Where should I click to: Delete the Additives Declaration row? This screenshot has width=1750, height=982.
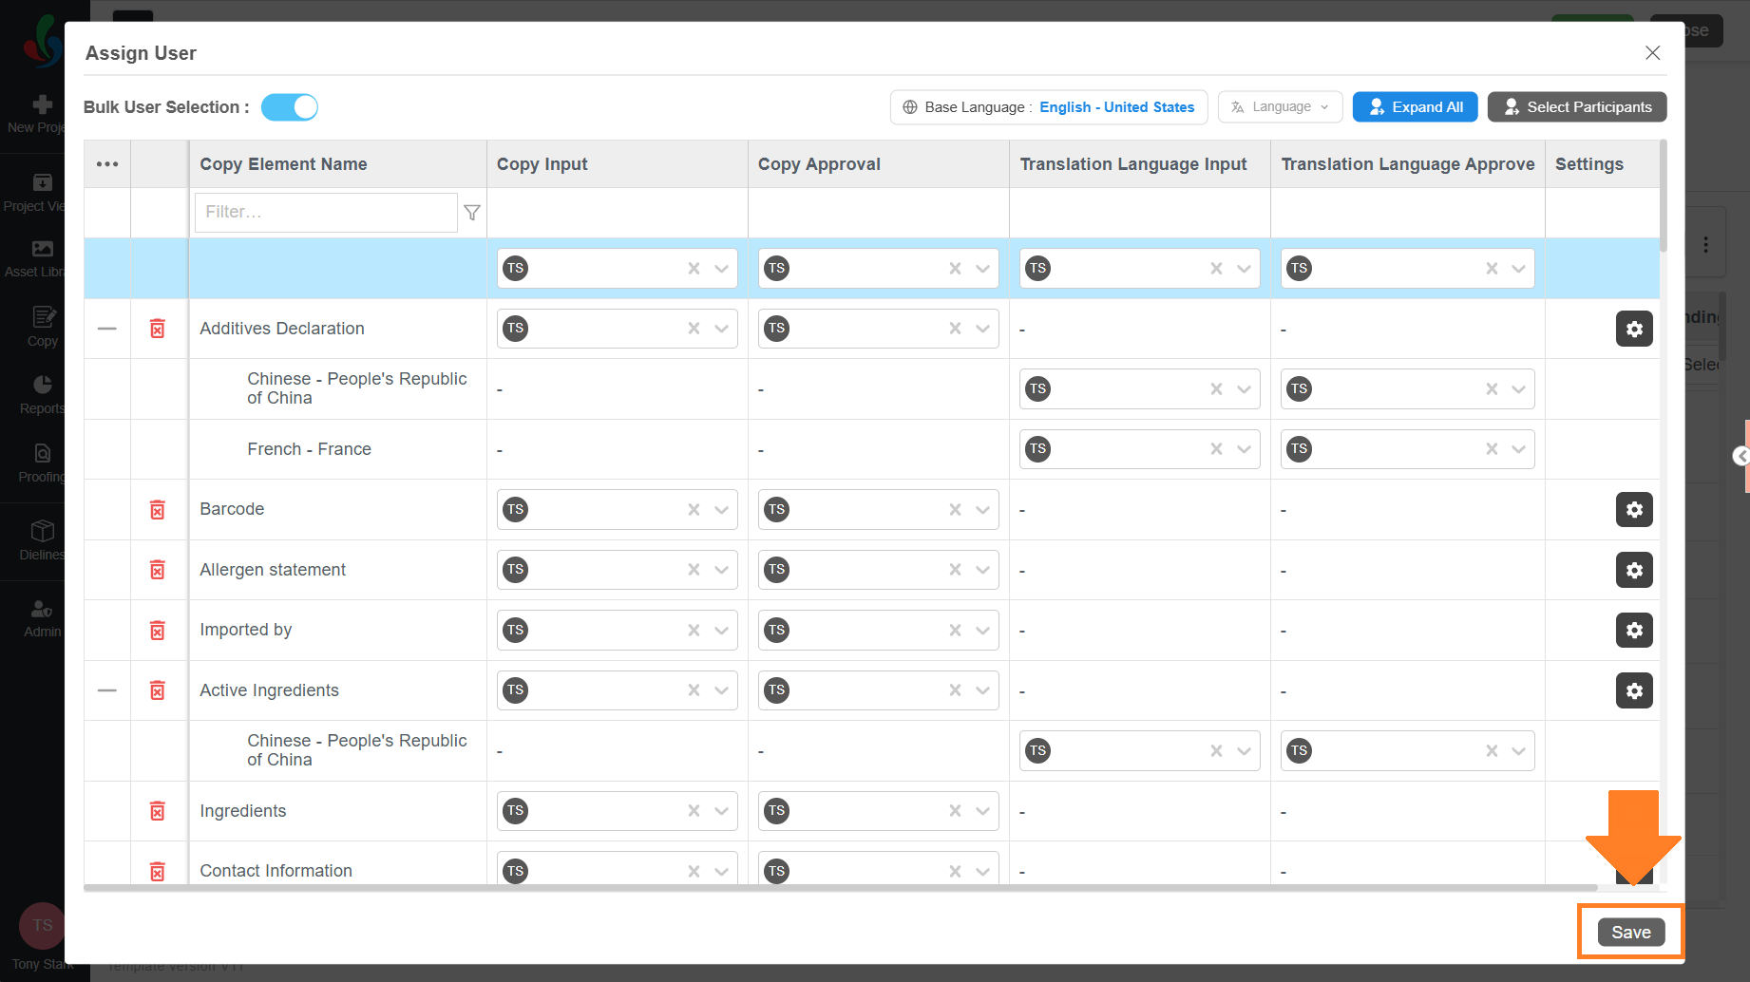pos(158,329)
